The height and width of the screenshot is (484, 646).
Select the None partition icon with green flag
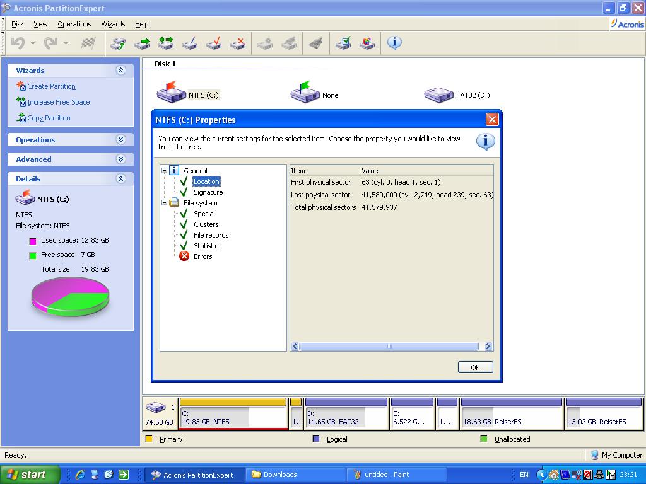[305, 92]
